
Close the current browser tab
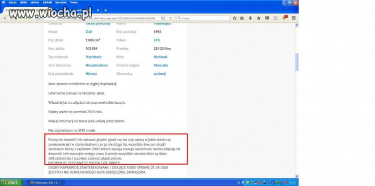point(98,10)
